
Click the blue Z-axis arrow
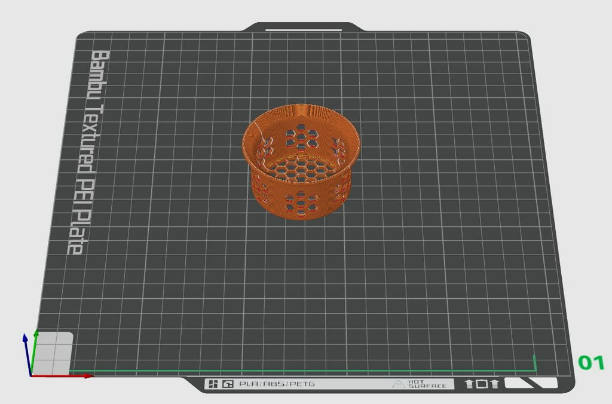27,354
